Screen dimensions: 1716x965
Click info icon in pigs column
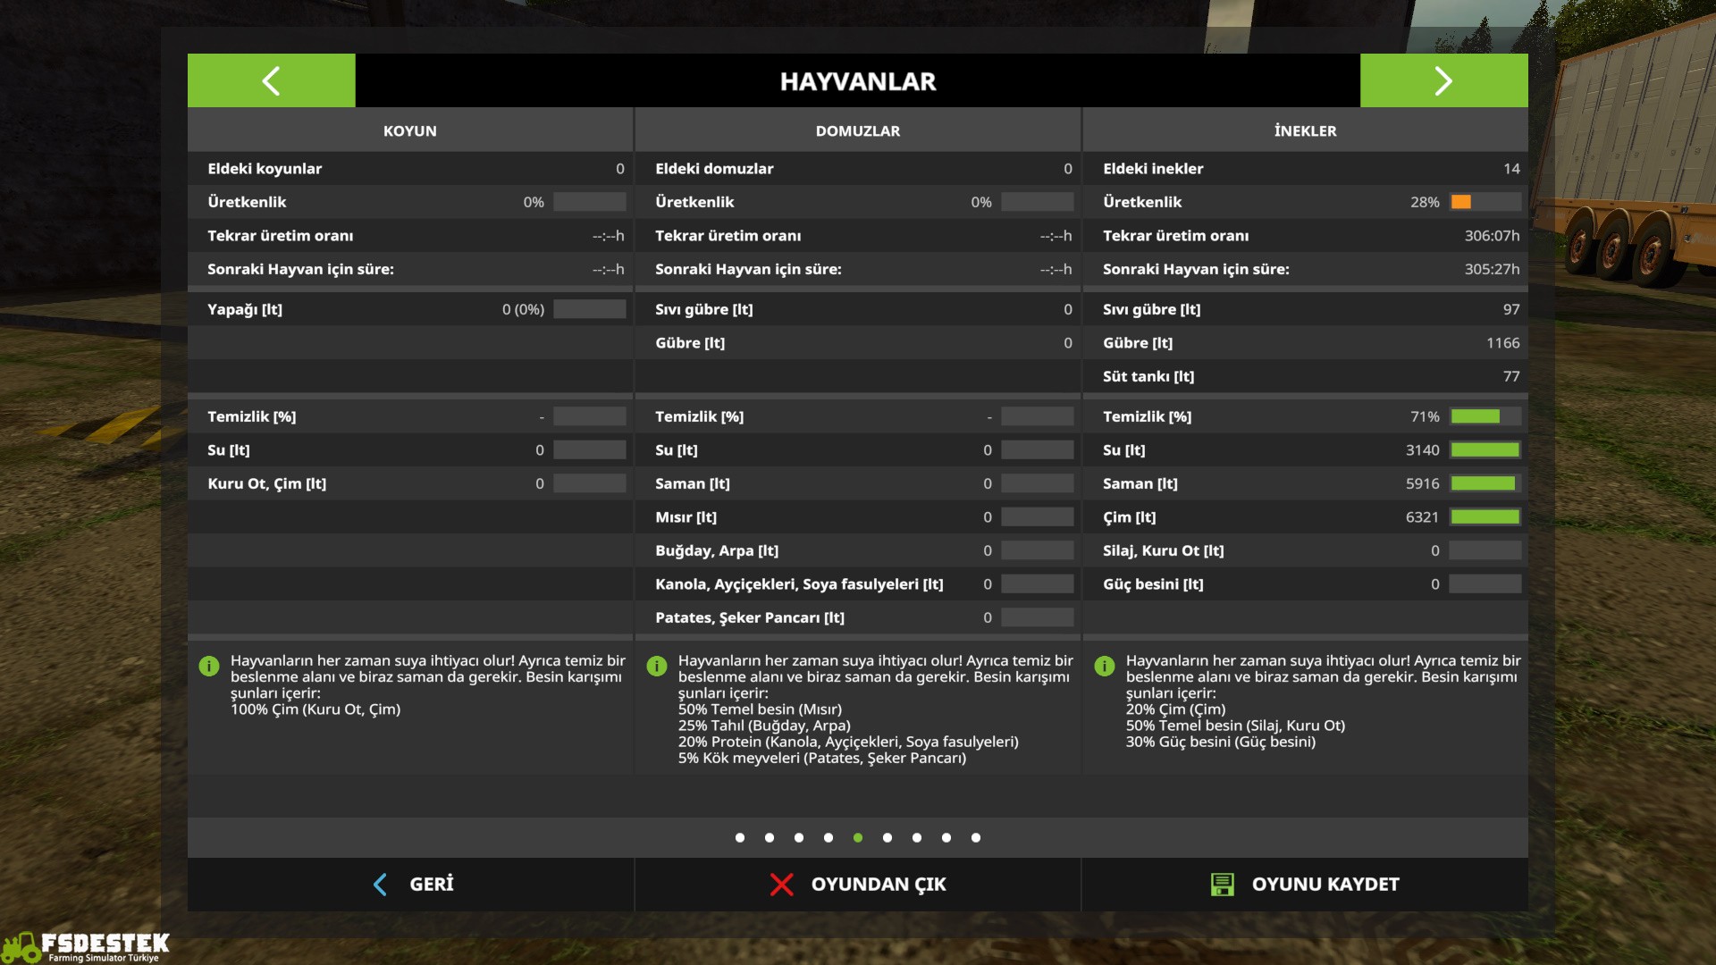pyautogui.click(x=657, y=667)
